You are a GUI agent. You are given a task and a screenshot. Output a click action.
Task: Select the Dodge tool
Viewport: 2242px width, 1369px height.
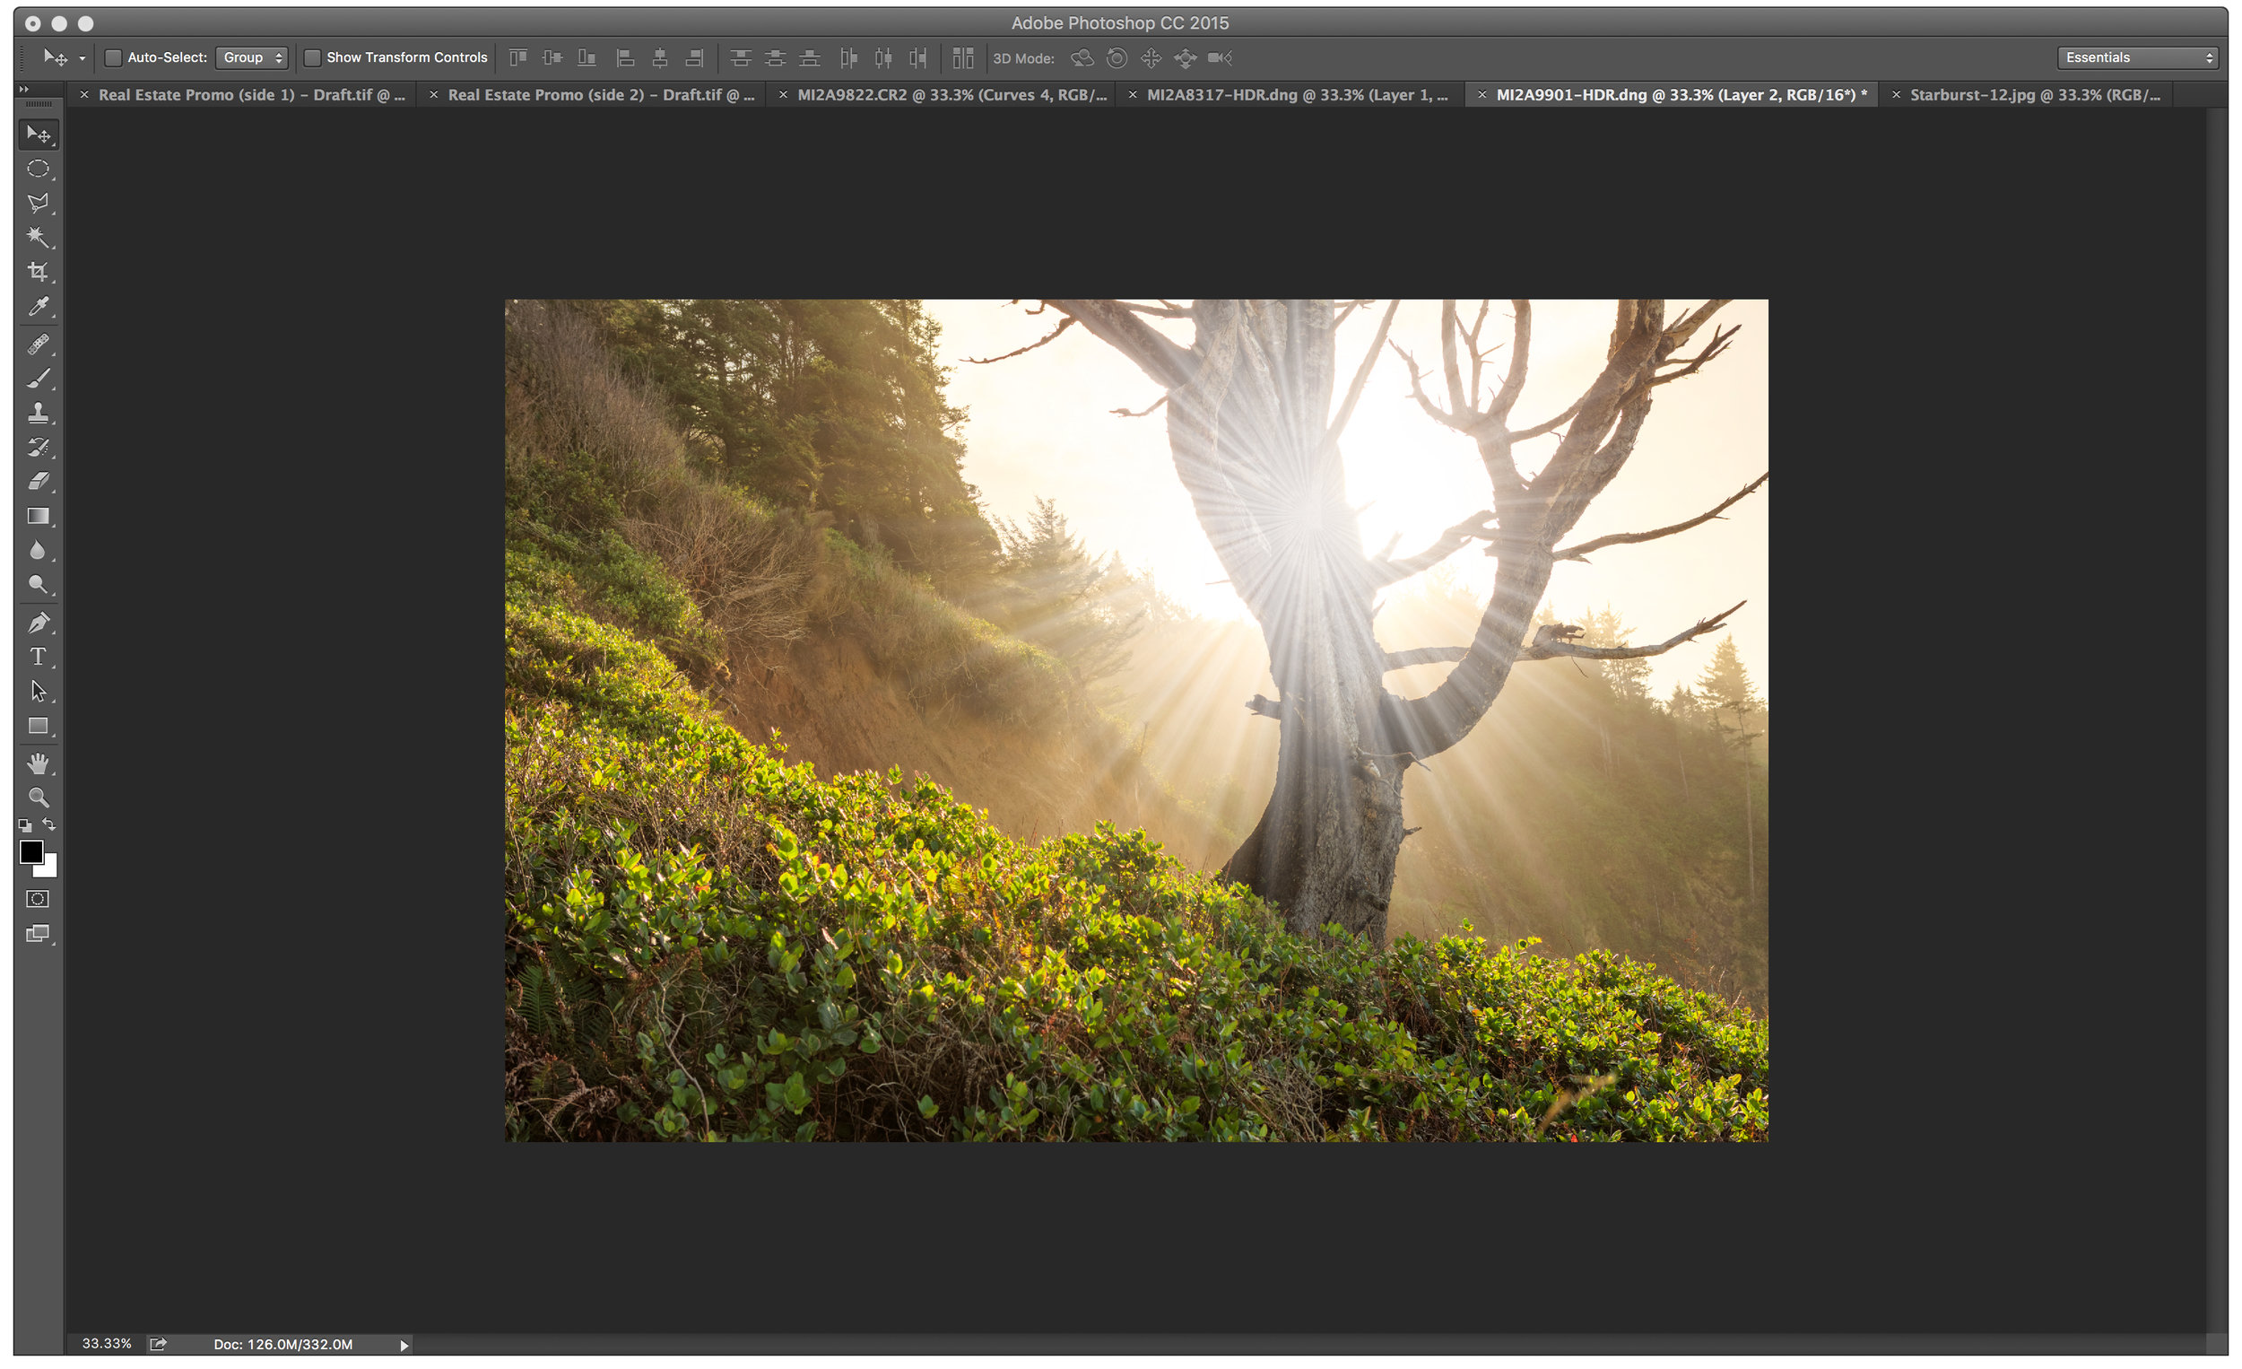pos(39,584)
